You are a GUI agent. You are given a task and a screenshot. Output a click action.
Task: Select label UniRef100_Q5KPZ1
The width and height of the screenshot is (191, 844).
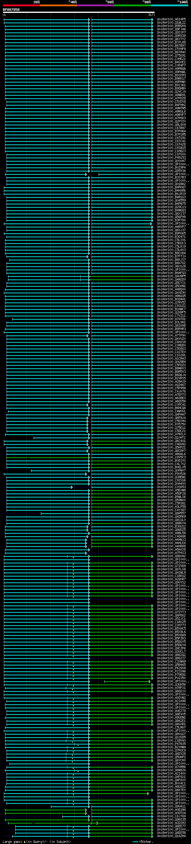[171, 448]
